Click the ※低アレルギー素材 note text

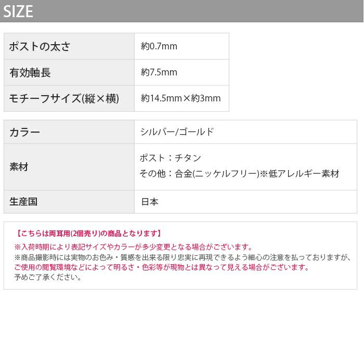tap(300, 174)
